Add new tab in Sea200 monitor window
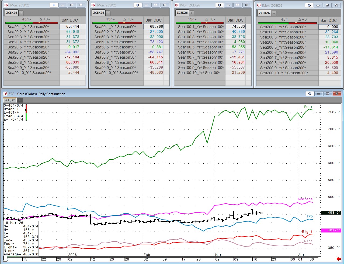The width and height of the screenshot is (344, 264). coord(274,13)
